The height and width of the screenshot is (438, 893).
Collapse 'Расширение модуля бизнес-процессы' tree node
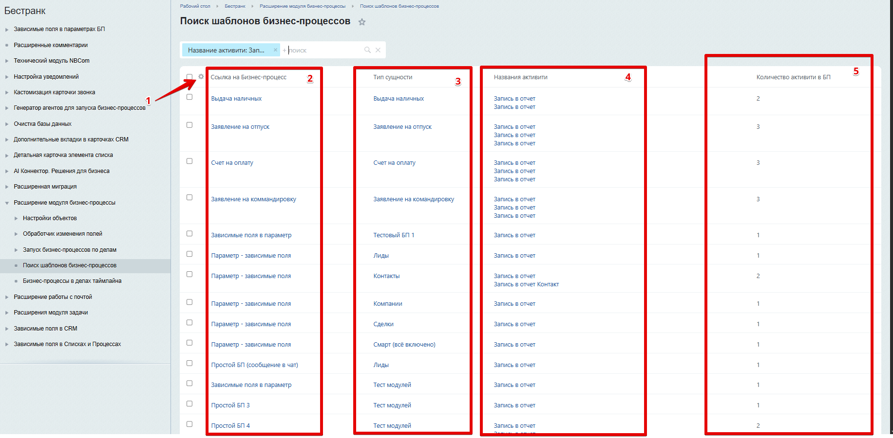coord(7,203)
